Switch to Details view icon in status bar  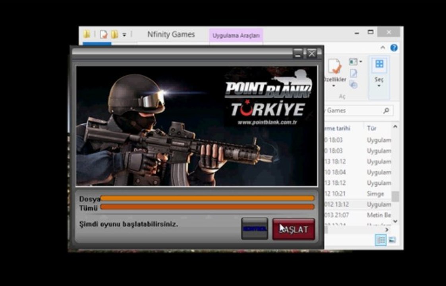[381, 240]
